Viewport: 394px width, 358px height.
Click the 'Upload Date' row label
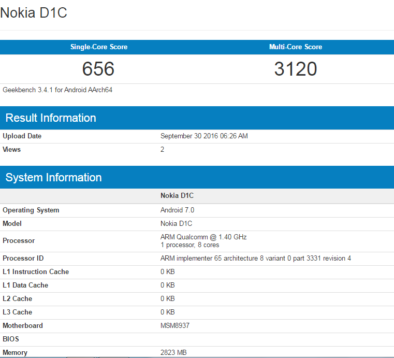pyautogui.click(x=22, y=136)
